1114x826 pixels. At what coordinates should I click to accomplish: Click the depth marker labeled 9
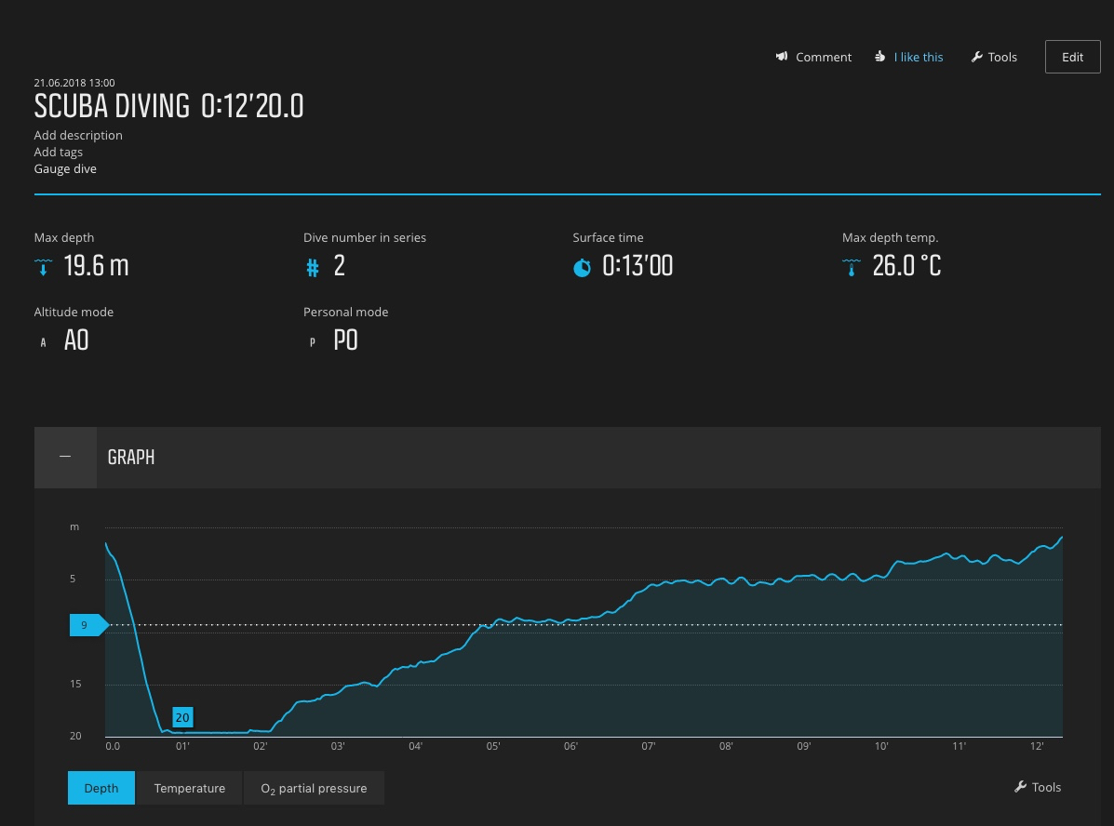pos(87,625)
